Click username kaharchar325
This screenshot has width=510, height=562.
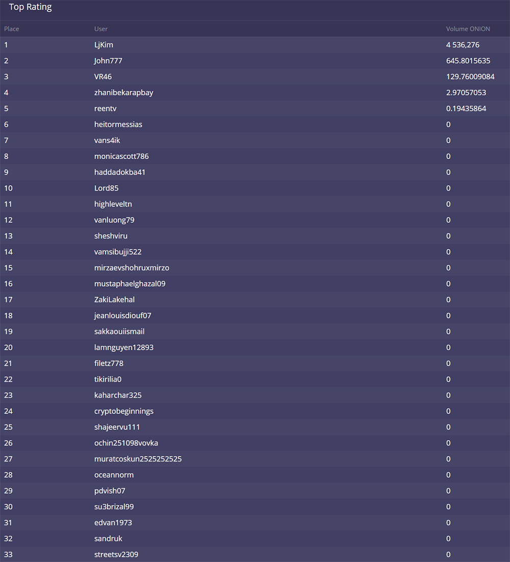click(118, 395)
